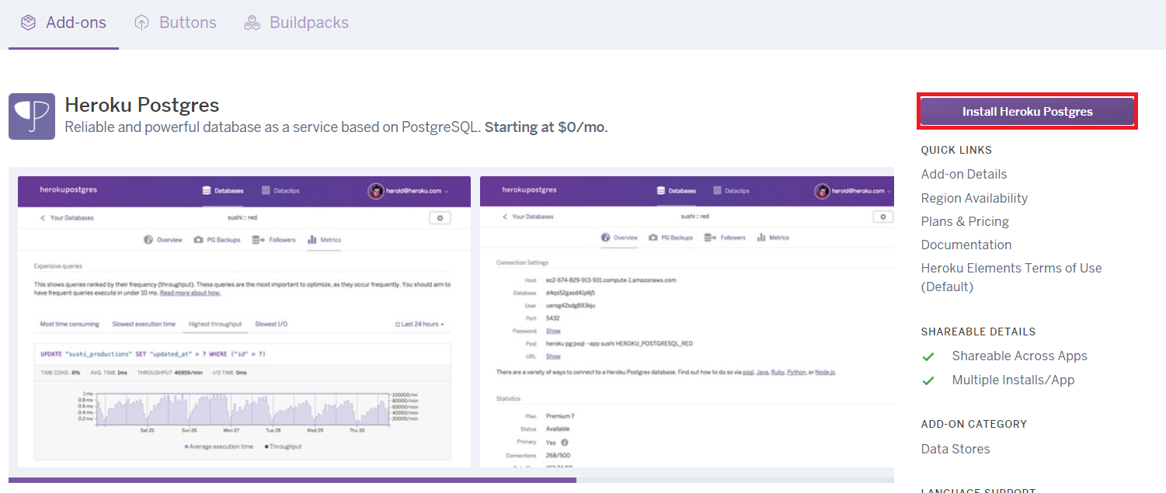1166x493 pixels.
Task: Open Heroku Elements Terms of Use link
Action: (x=1011, y=277)
